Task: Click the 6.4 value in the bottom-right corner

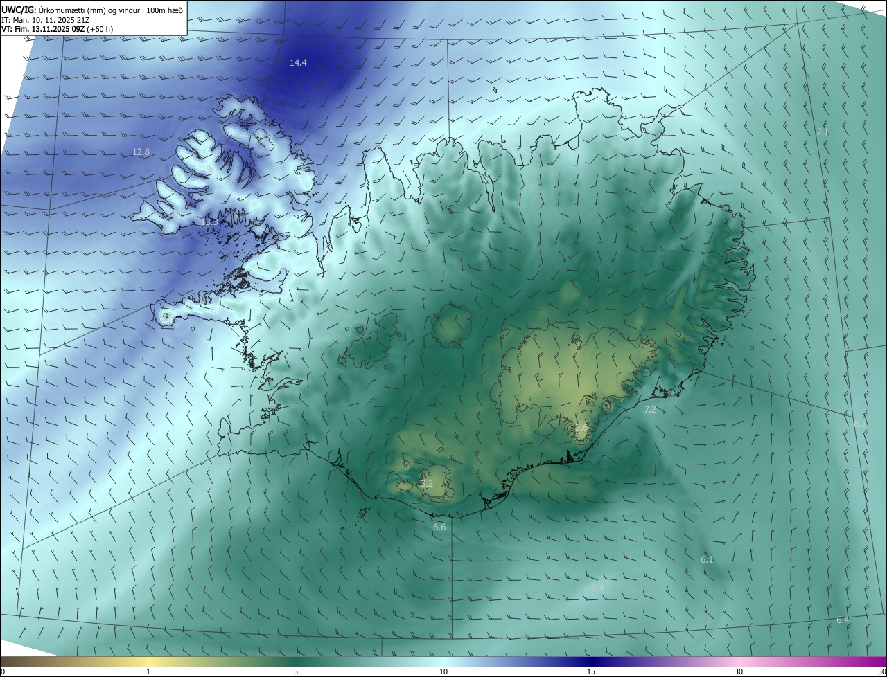Action: (x=843, y=620)
